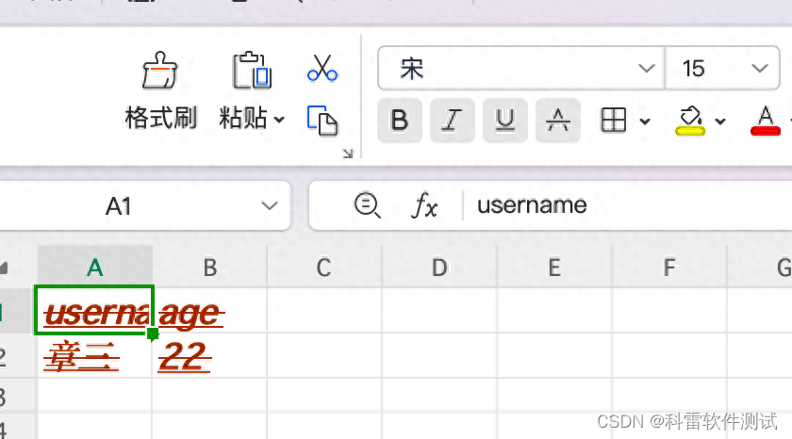Viewport: 792px width, 439px height.
Task: Open the Name Box dropdown next to A1
Action: click(x=270, y=205)
